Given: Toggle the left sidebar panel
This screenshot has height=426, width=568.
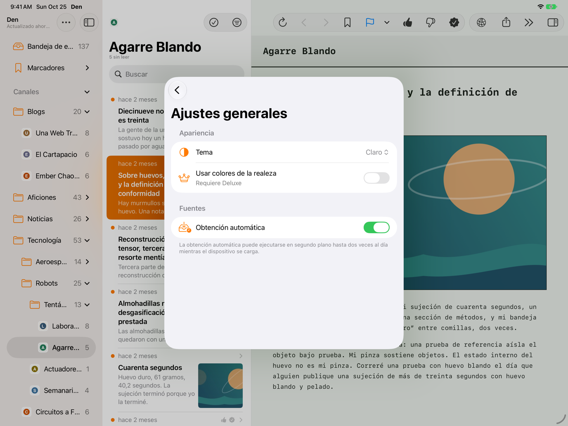Looking at the screenshot, I should click(89, 22).
